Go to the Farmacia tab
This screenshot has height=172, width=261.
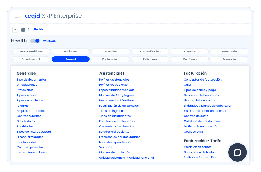pos(229,59)
